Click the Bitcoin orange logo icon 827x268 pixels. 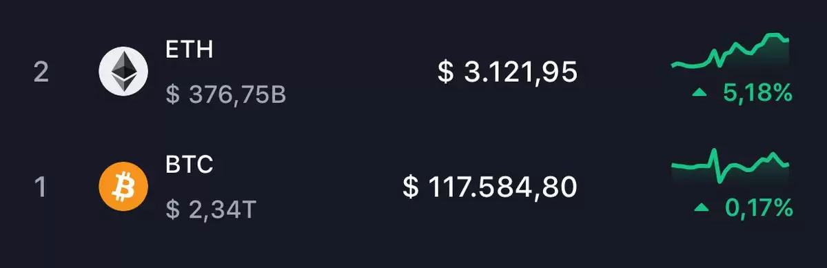coord(123,187)
